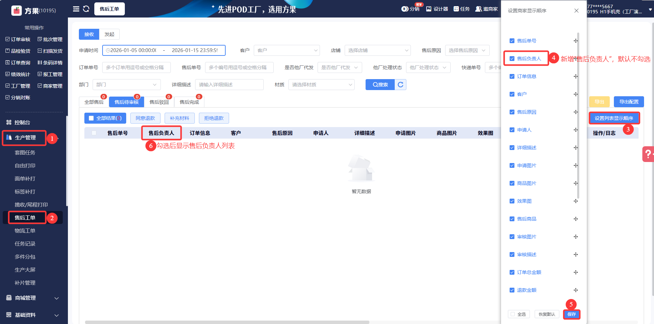
Task: Click 补充材料 button
Action: [180, 118]
